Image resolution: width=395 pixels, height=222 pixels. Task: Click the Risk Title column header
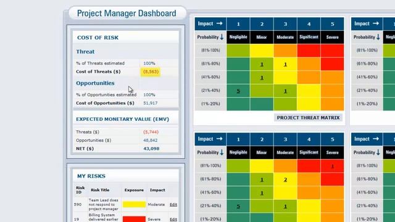100,190
